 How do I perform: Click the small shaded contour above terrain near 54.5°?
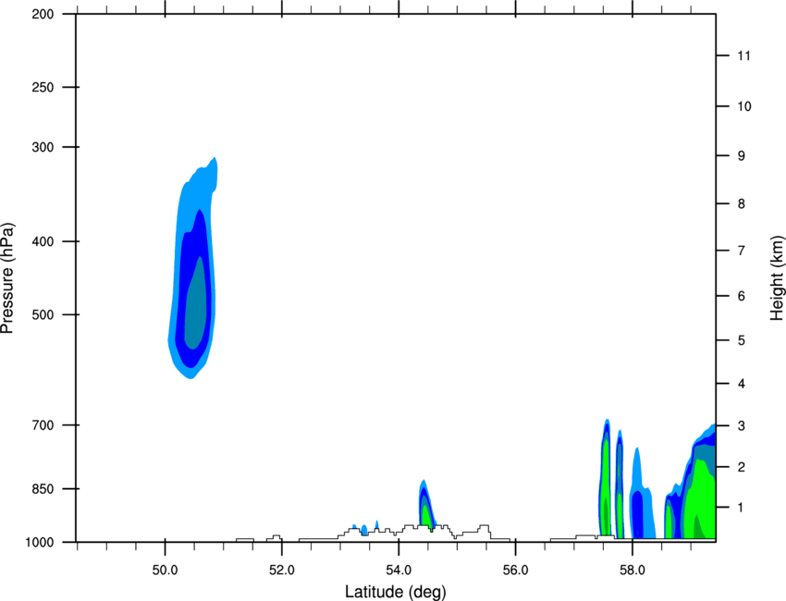click(x=425, y=504)
